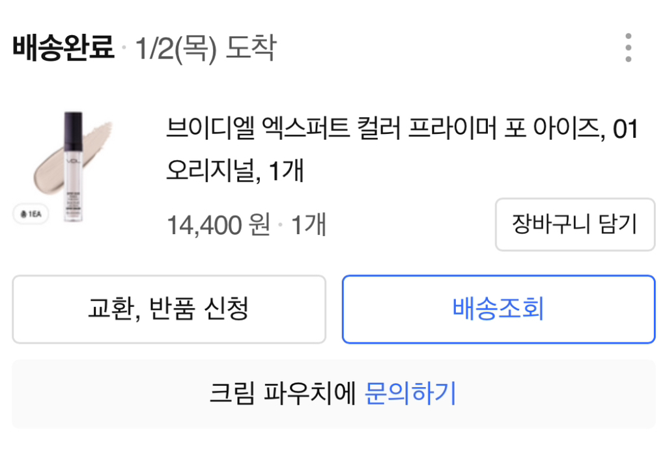Track the delivery with 배송조회
The height and width of the screenshot is (454, 667).
498,309
